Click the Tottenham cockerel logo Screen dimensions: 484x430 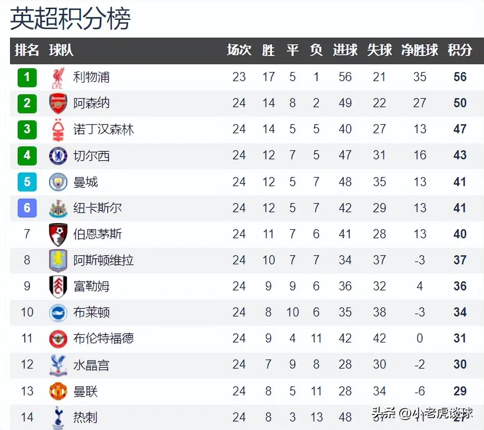pyautogui.click(x=58, y=417)
